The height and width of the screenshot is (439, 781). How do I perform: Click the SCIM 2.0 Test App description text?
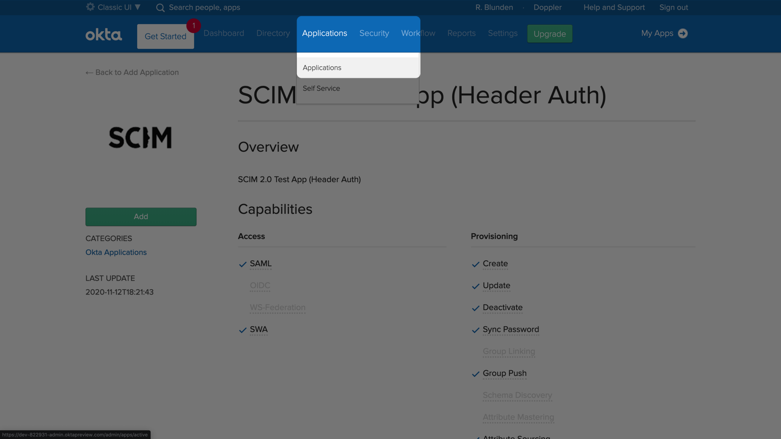[x=299, y=180]
